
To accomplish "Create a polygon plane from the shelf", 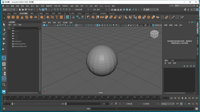I will tap(31, 17).
